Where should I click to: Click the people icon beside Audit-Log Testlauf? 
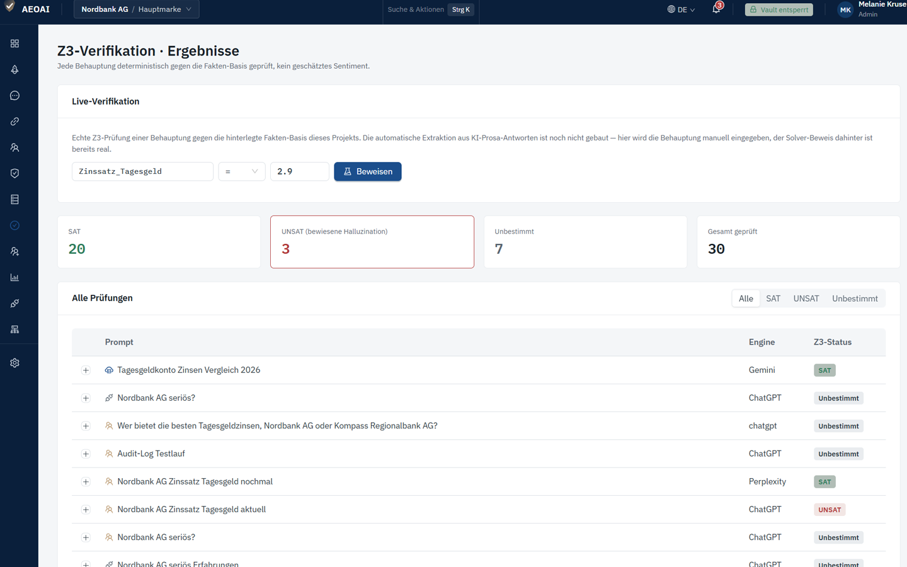(x=109, y=454)
